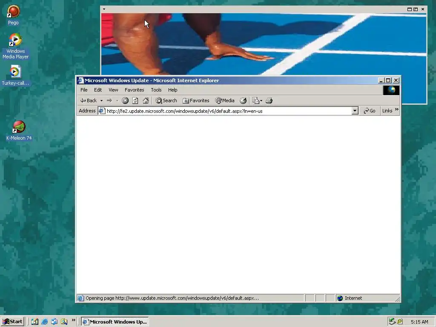
Task: Click the IE globe throbber logo
Action: (391, 90)
